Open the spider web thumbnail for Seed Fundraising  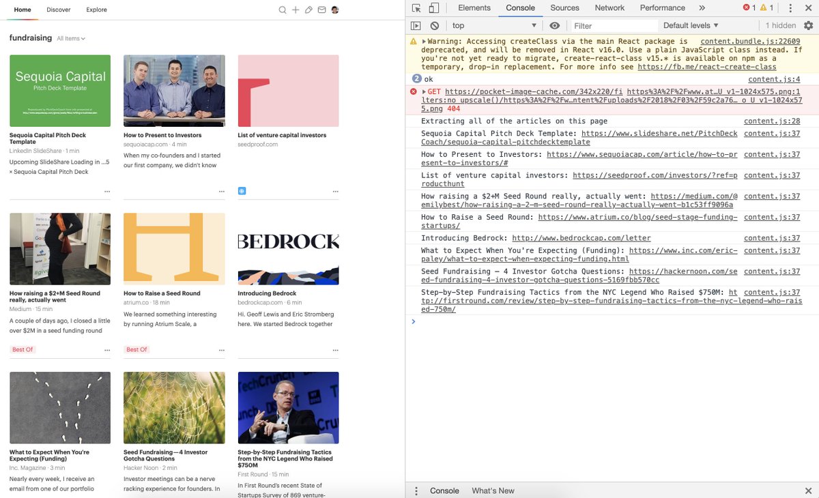[x=174, y=408]
